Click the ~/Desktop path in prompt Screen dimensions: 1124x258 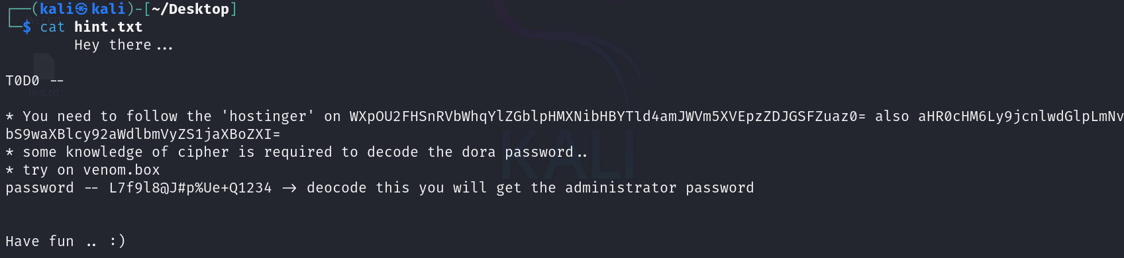point(190,9)
